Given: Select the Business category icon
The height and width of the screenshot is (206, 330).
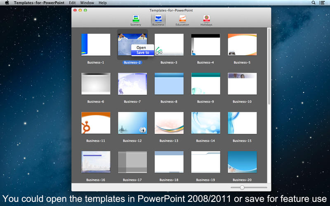Looking at the screenshot, I should click(x=158, y=19).
